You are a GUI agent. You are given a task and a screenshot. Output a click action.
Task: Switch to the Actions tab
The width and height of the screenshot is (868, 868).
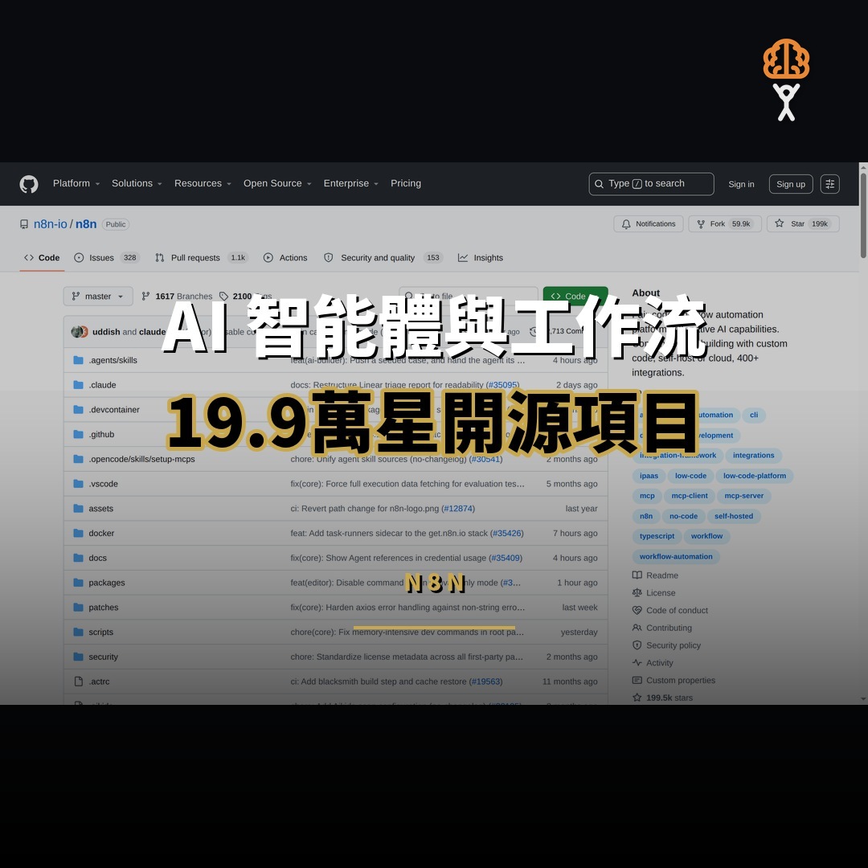[285, 258]
